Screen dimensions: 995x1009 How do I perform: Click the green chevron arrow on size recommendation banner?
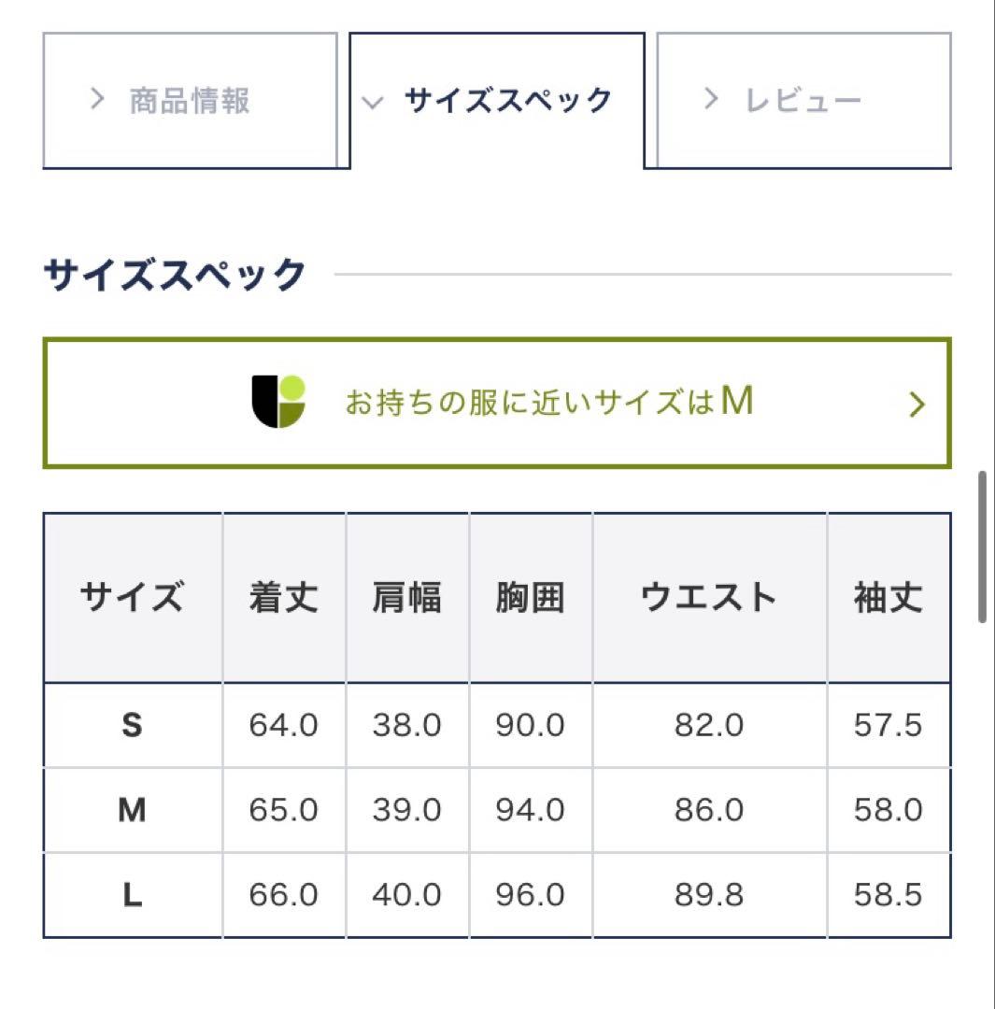[917, 403]
